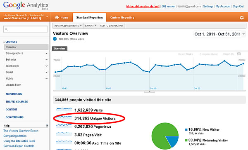The height and width of the screenshot is (150, 248).
Task: Select Overview in the Visitors menu
Action: [x=26, y=47]
